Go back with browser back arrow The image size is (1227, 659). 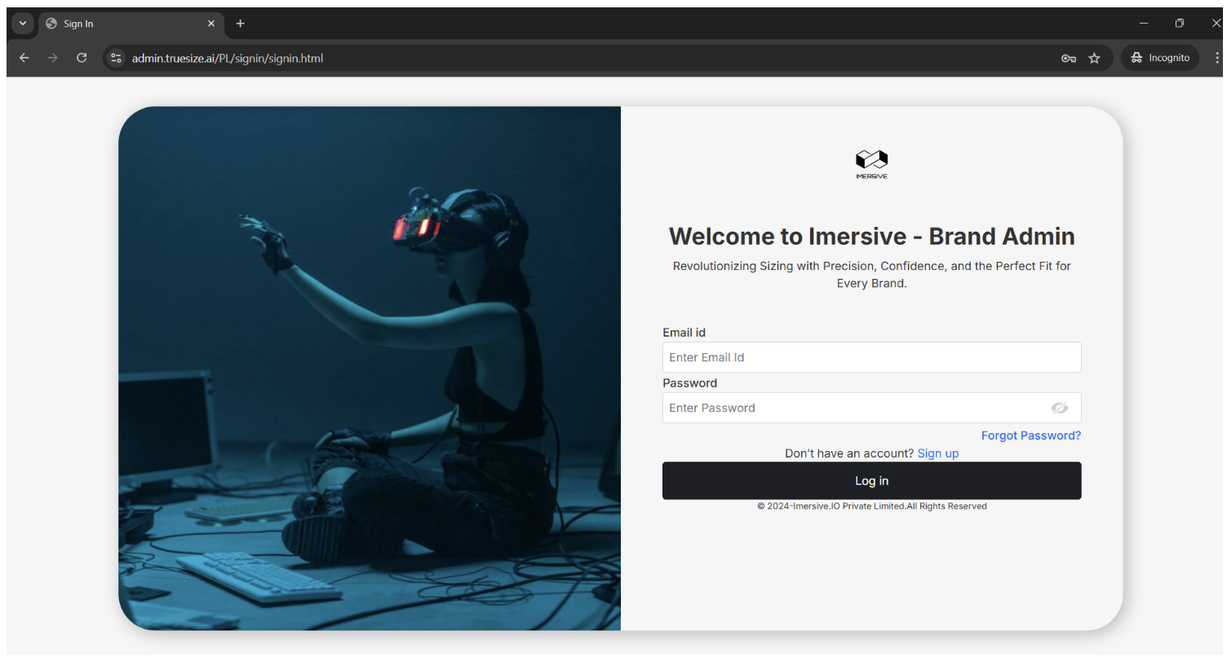(x=24, y=58)
